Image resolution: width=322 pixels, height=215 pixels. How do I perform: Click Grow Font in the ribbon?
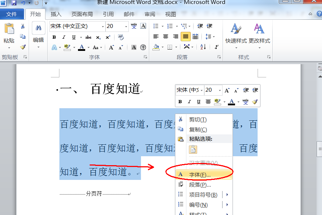111,48
